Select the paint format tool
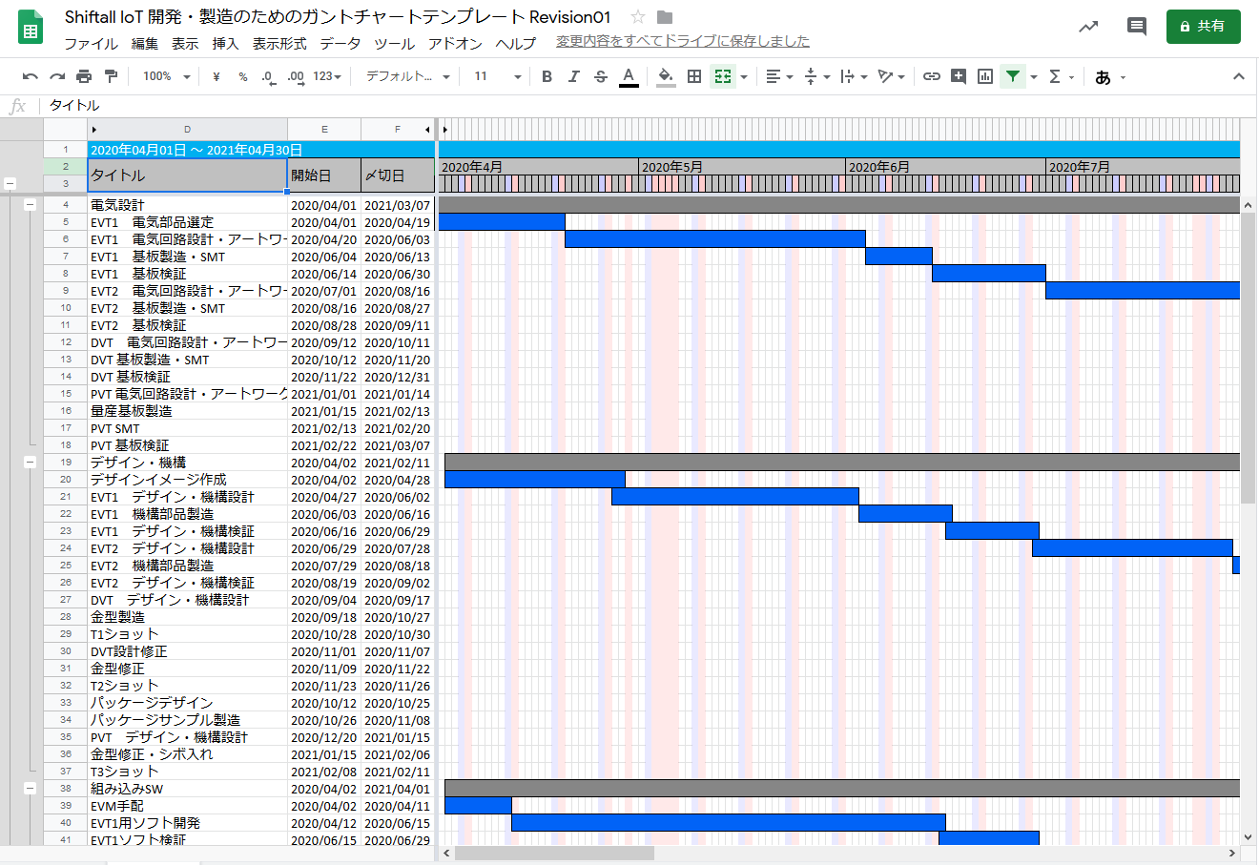The width and height of the screenshot is (1259, 865). click(111, 76)
